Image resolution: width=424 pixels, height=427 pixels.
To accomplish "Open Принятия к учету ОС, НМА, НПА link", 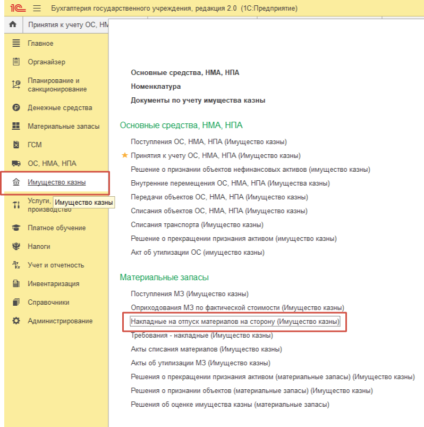I will [x=216, y=155].
